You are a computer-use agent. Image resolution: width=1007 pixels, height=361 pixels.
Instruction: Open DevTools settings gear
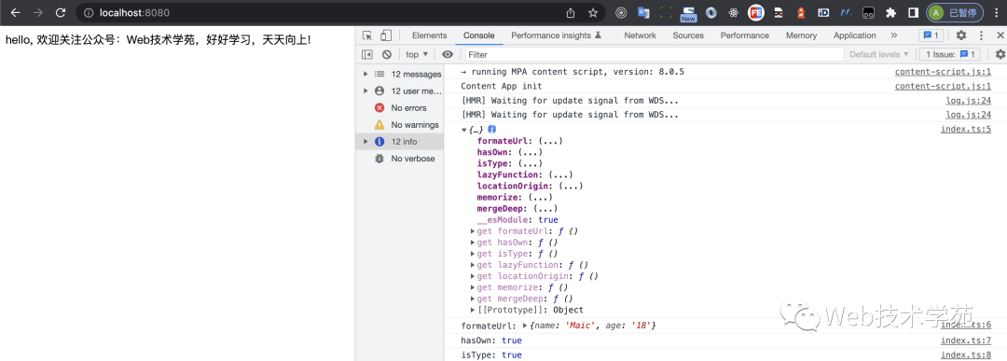pos(961,35)
